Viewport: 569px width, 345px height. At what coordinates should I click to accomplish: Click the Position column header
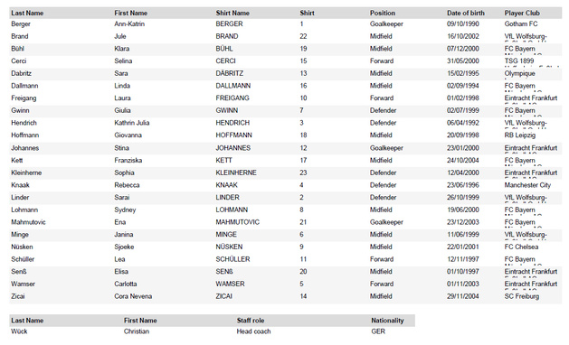383,13
